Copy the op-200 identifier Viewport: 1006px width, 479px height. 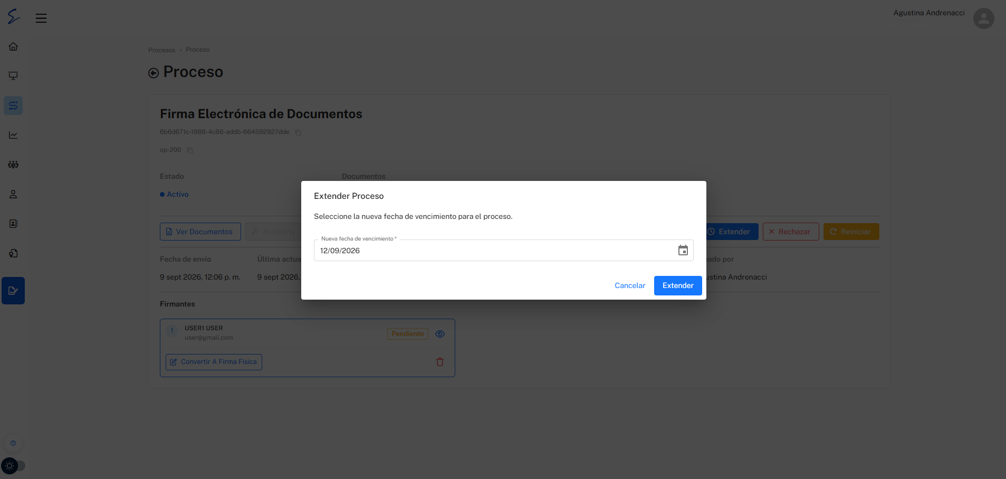[x=190, y=150]
